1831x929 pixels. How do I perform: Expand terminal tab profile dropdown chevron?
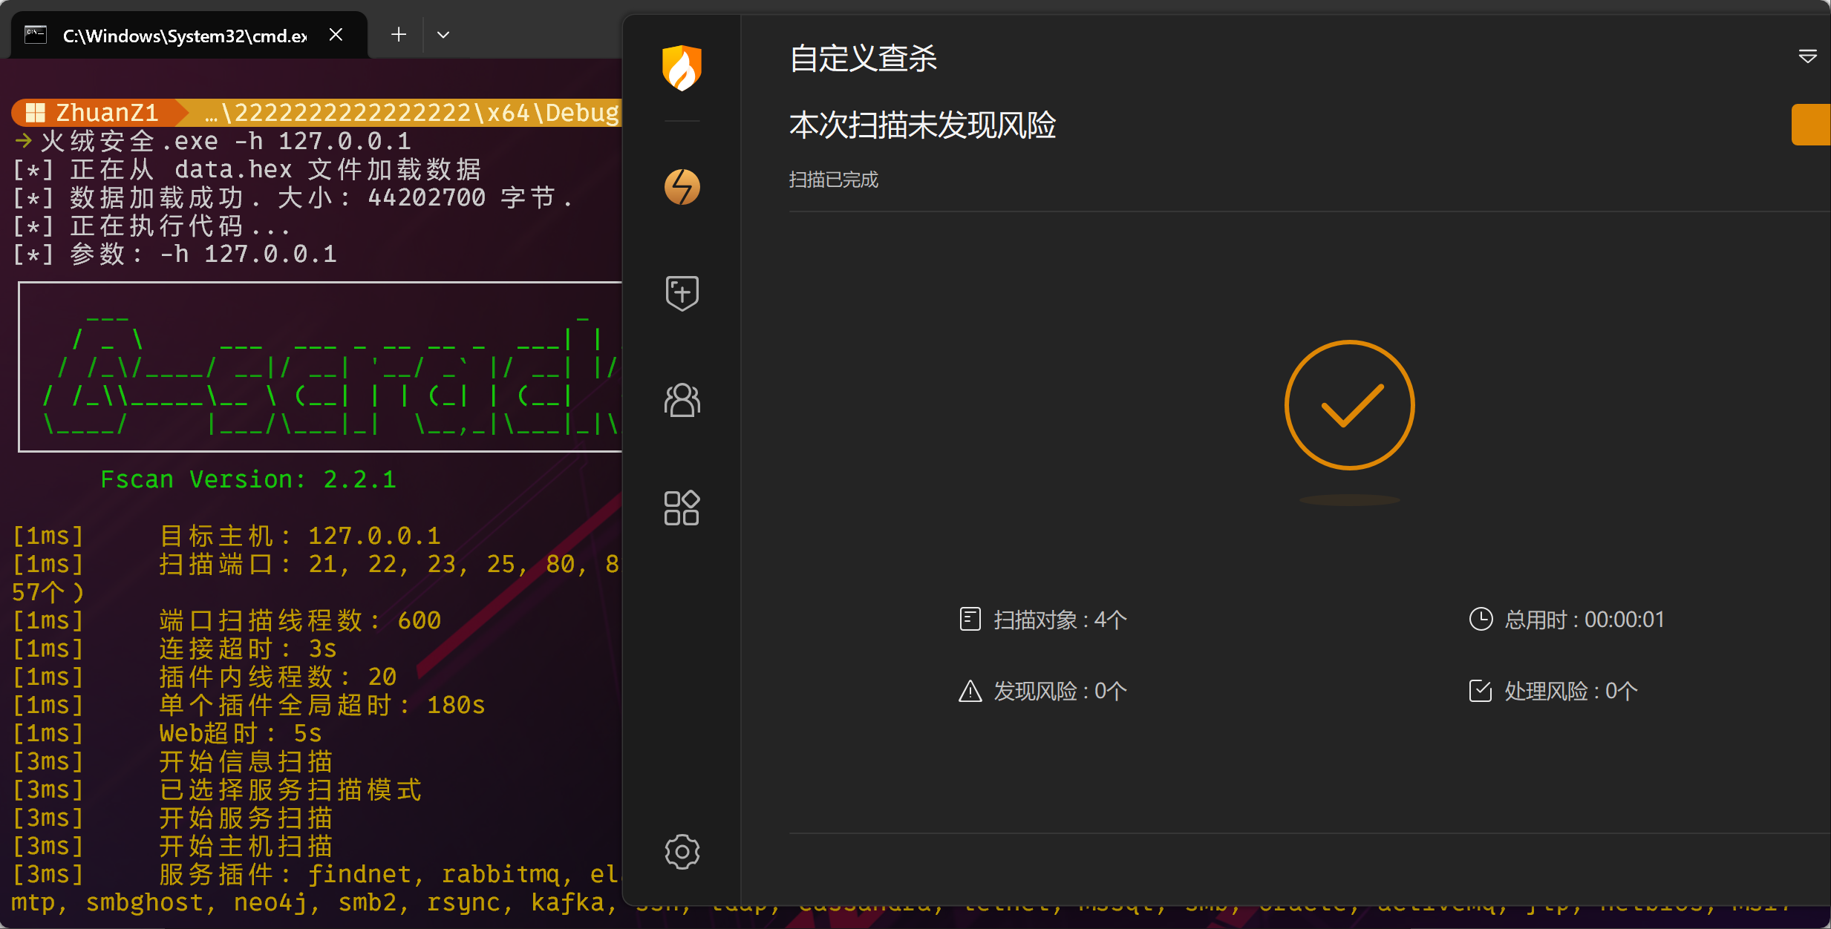[x=443, y=35]
